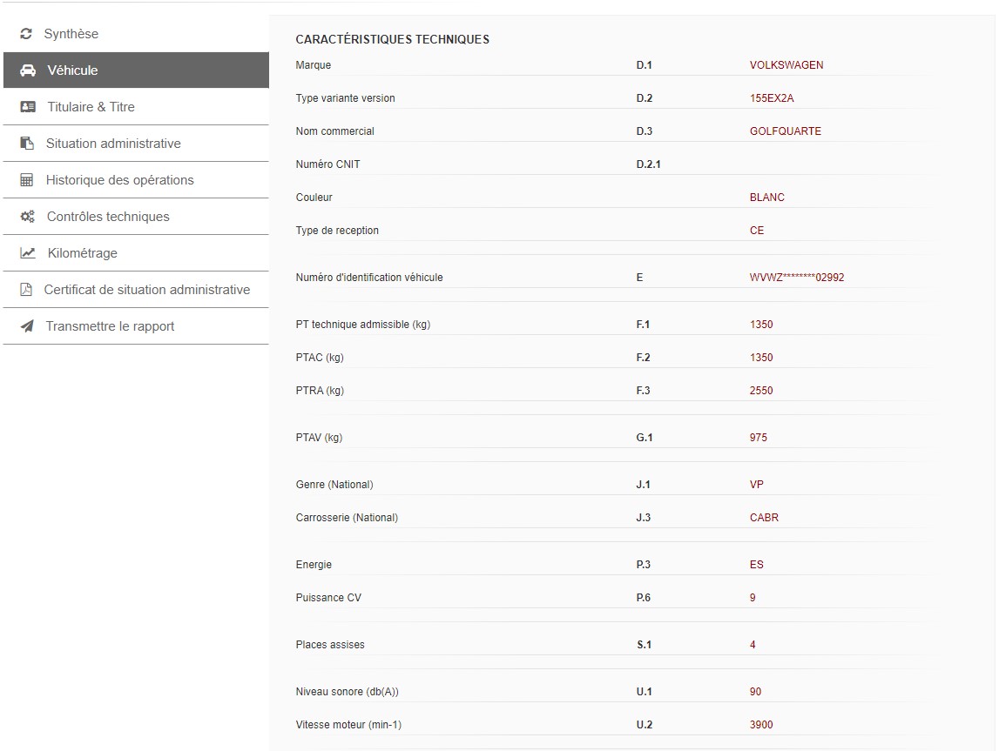This screenshot has height=751, width=999.
Task: Click the chart icon beside Kilométrage
Action: pos(28,253)
